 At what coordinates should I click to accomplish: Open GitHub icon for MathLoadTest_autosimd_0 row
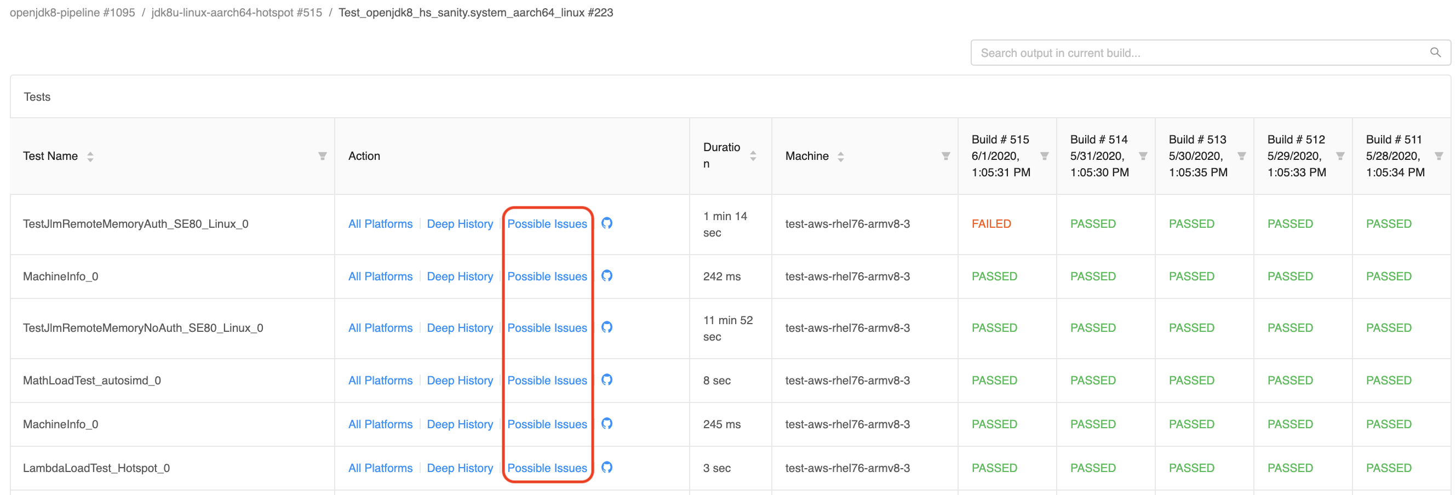click(606, 379)
